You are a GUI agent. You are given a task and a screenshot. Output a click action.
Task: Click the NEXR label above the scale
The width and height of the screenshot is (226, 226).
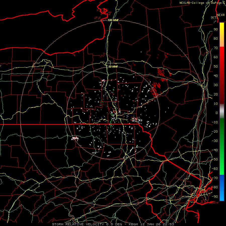click(220, 15)
